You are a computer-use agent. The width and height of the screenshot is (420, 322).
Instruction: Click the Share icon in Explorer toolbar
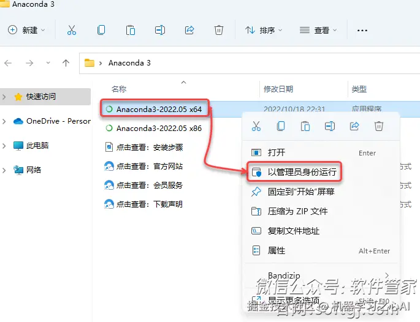[x=189, y=30]
